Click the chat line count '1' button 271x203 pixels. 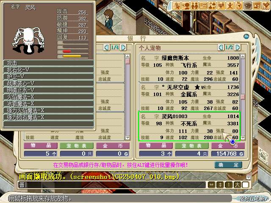pyautogui.click(x=229, y=185)
